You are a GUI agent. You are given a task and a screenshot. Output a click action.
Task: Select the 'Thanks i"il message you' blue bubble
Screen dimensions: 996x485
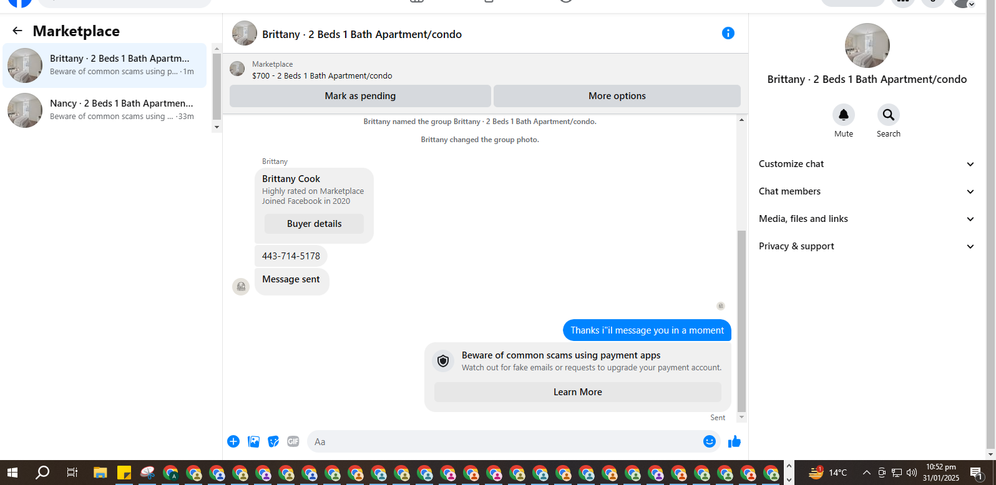coord(647,330)
